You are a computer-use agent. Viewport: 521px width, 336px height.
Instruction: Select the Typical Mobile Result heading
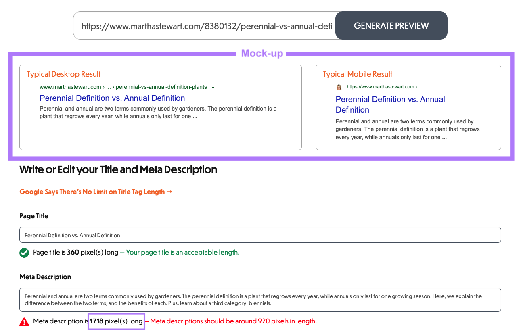(x=358, y=74)
